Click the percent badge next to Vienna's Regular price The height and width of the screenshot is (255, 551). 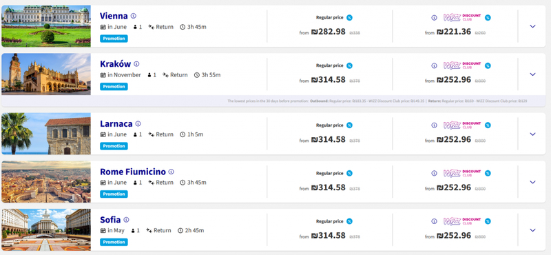(x=349, y=18)
